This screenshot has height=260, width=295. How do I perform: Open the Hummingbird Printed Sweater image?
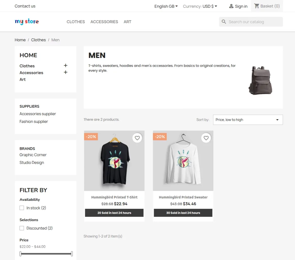183,161
